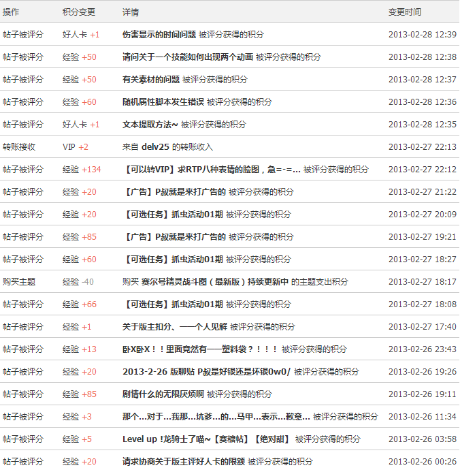
Task: Open 抓虫活动01期 thread dated 18:08
Action: (x=173, y=304)
